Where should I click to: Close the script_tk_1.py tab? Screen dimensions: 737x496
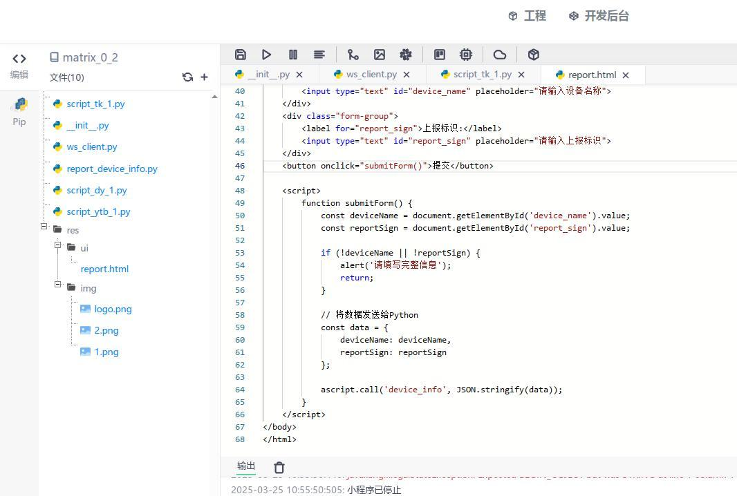[x=521, y=75]
